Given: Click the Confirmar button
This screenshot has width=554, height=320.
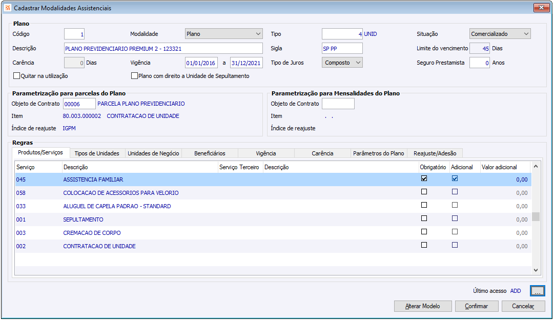Looking at the screenshot, I should [476, 306].
